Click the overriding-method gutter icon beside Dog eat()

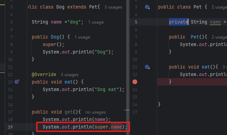pos(17,82)
